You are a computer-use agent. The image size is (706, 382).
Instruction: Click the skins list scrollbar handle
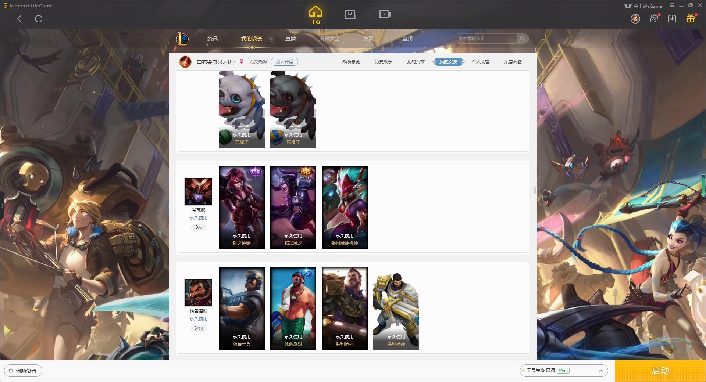coord(535,190)
